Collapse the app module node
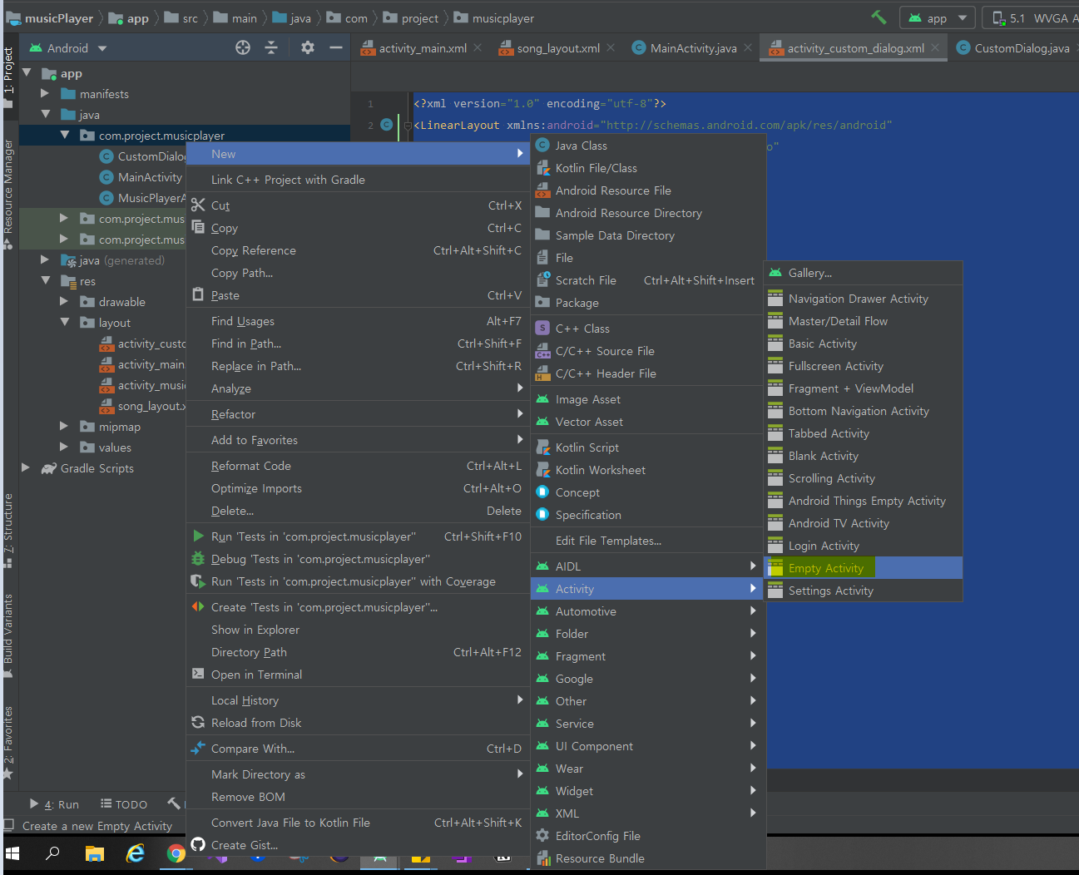 pyautogui.click(x=27, y=73)
